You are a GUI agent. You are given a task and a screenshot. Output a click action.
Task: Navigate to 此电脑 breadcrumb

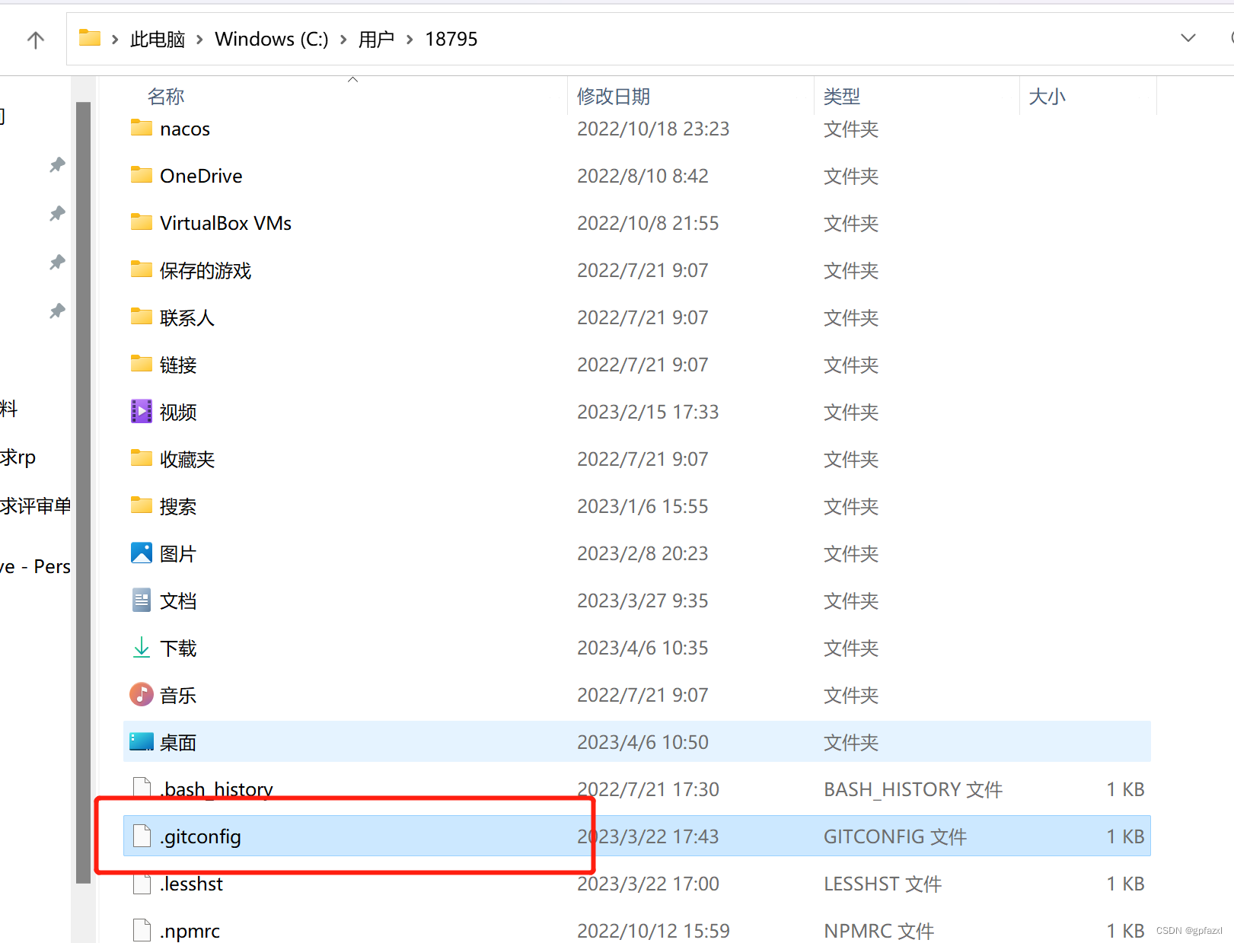tap(158, 40)
